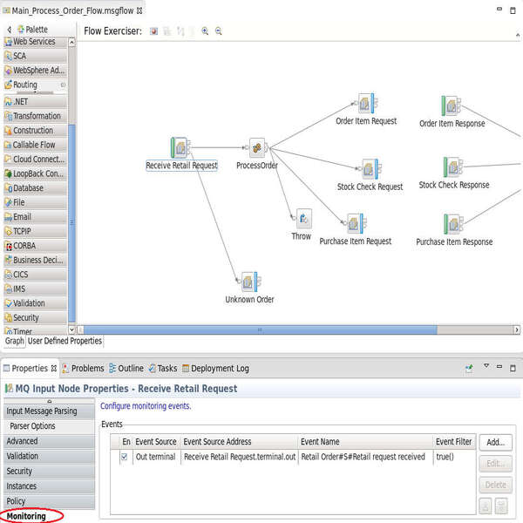Open the Database palette category
This screenshot has width=523, height=523.
click(28, 187)
